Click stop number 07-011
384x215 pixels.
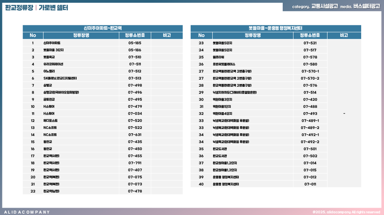(310, 184)
